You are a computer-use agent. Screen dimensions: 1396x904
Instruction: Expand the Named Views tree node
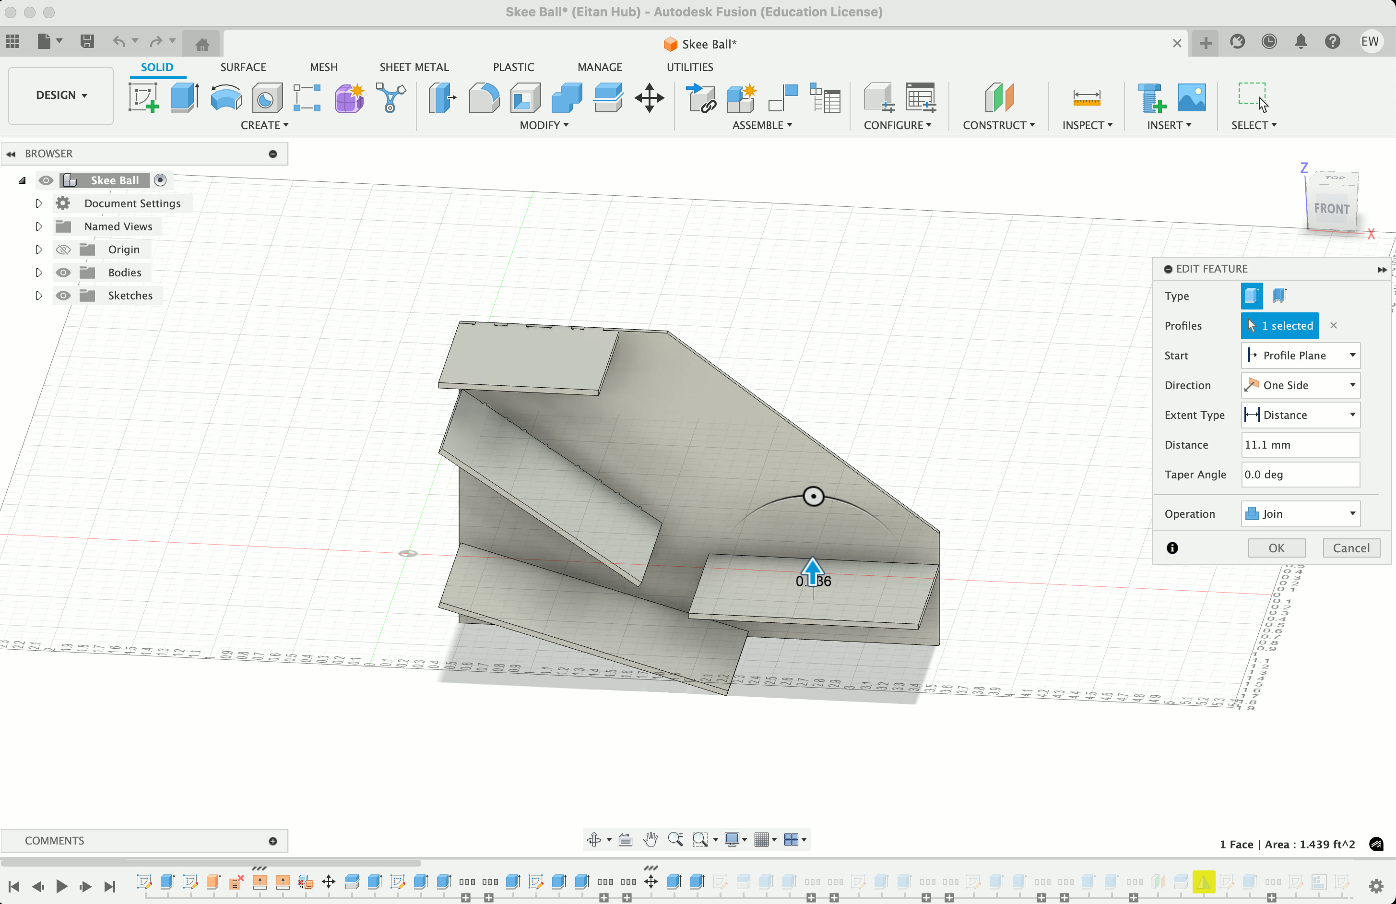pyautogui.click(x=39, y=226)
